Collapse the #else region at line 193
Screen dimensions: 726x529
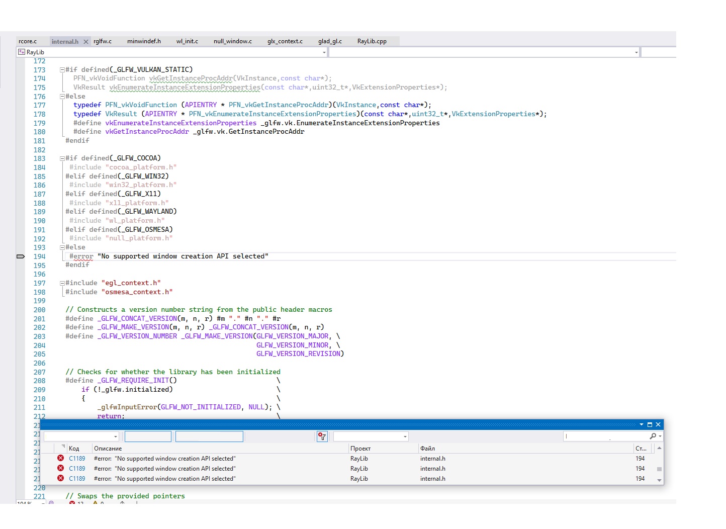(x=61, y=247)
